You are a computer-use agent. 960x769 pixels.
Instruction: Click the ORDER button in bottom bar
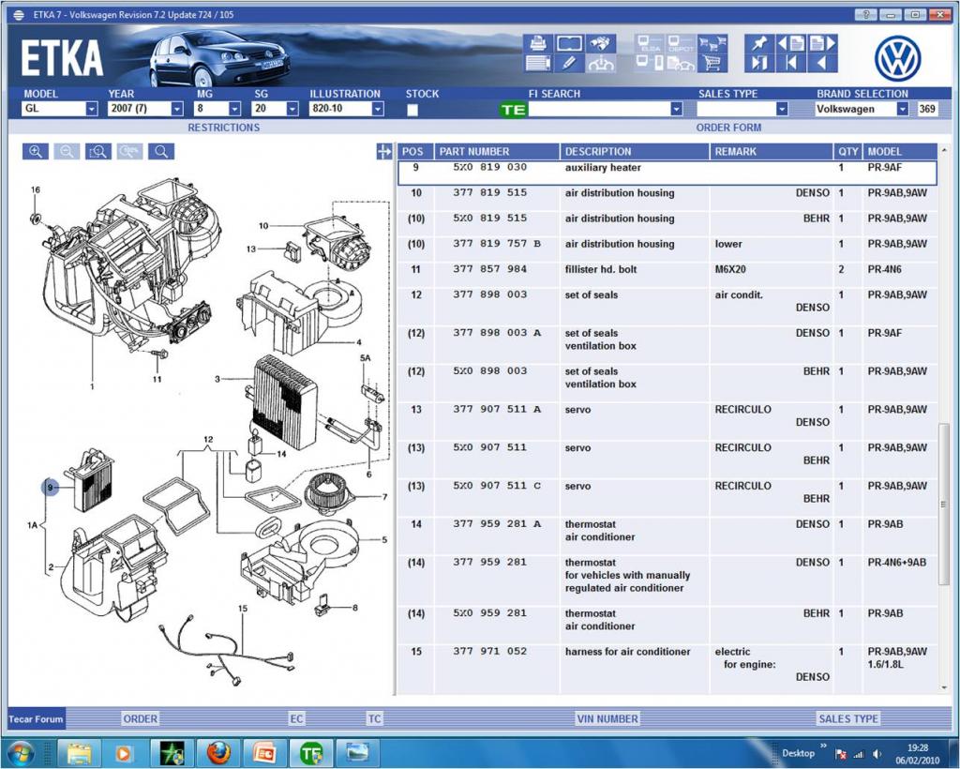141,718
